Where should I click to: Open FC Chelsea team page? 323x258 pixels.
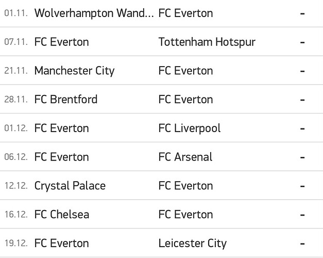click(x=62, y=215)
